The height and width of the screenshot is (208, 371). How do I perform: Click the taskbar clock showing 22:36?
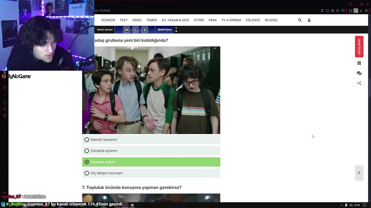click(x=357, y=205)
